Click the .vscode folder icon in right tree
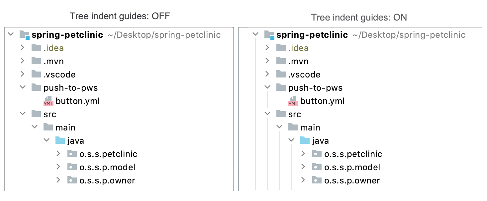The width and height of the screenshot is (487, 201). 281,74
